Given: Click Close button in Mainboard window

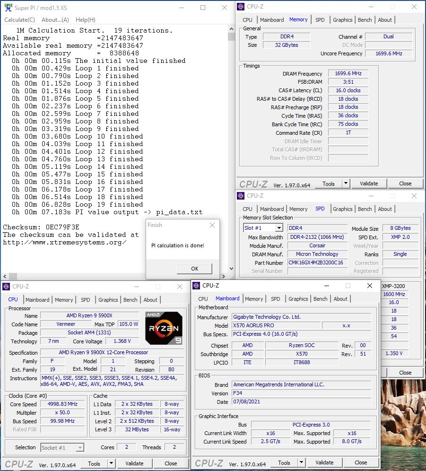Looking at the screenshot, I should click(361, 462).
